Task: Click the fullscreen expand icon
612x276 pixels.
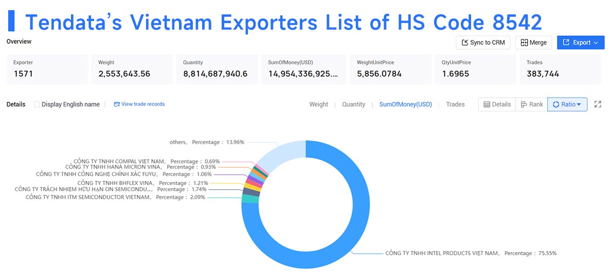Action: (x=598, y=104)
